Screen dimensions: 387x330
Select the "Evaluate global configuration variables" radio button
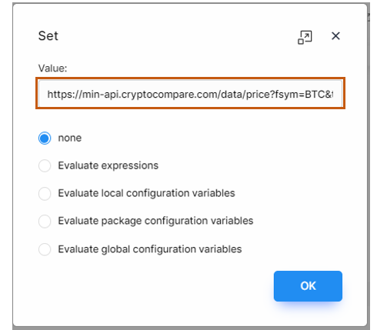click(x=45, y=249)
